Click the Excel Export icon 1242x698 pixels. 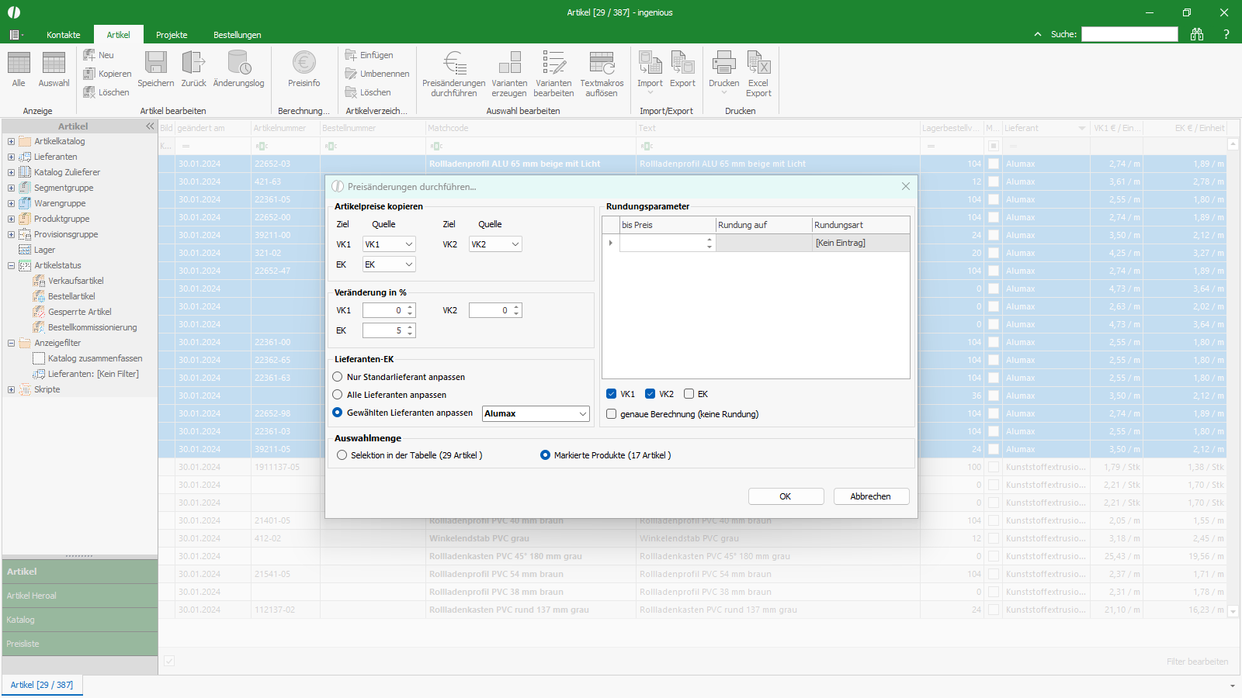(758, 64)
